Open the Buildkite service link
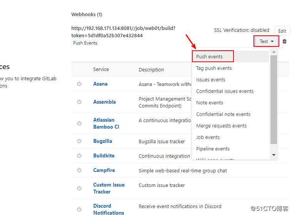Viewport: 292px width, 215px height. point(104,155)
